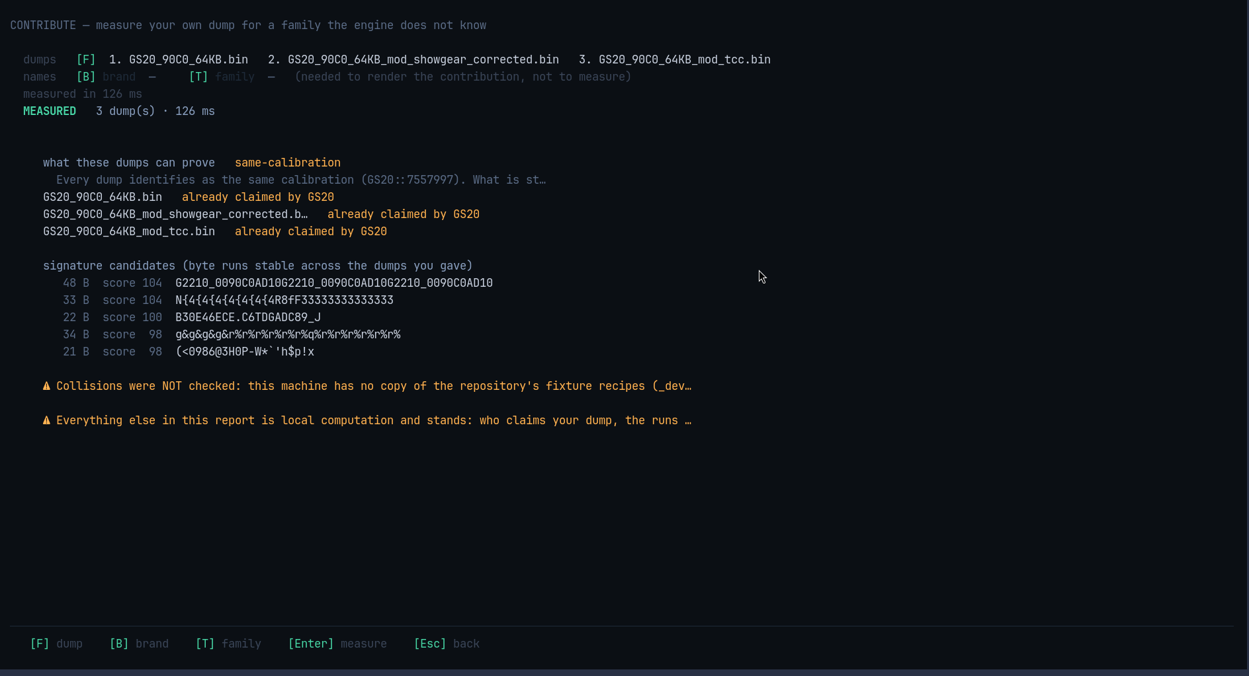Click the green MEASURED status label

(50, 111)
